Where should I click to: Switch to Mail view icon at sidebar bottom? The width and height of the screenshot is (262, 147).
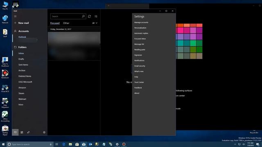point(15,132)
